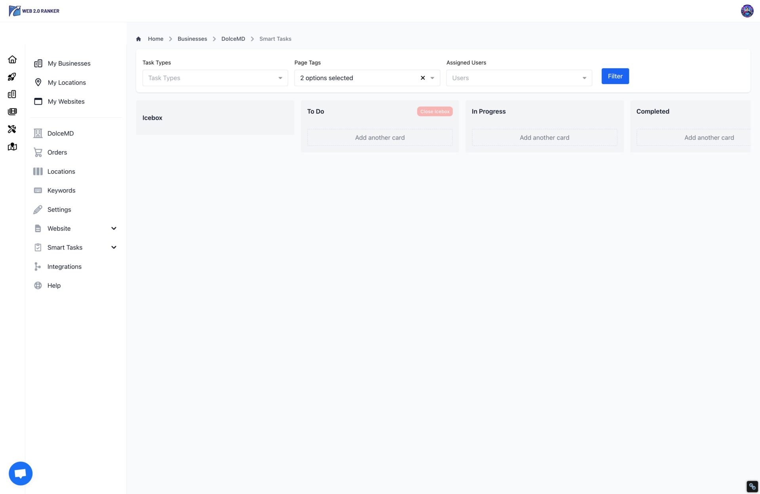Select the Keywords sidebar item
Image resolution: width=760 pixels, height=494 pixels.
[x=61, y=190]
